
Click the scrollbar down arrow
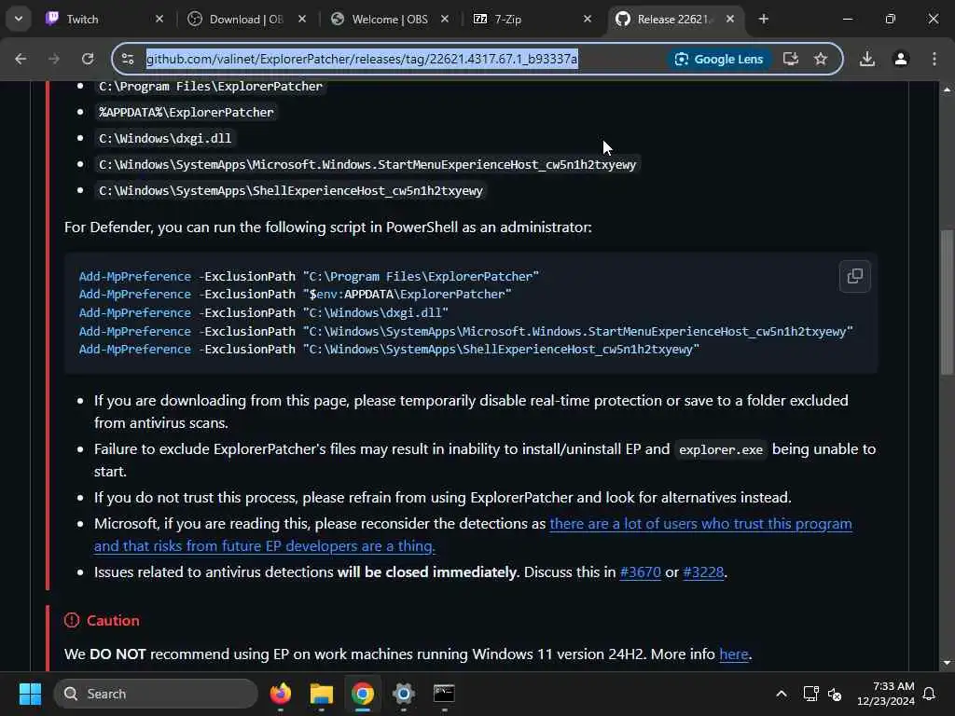947,663
